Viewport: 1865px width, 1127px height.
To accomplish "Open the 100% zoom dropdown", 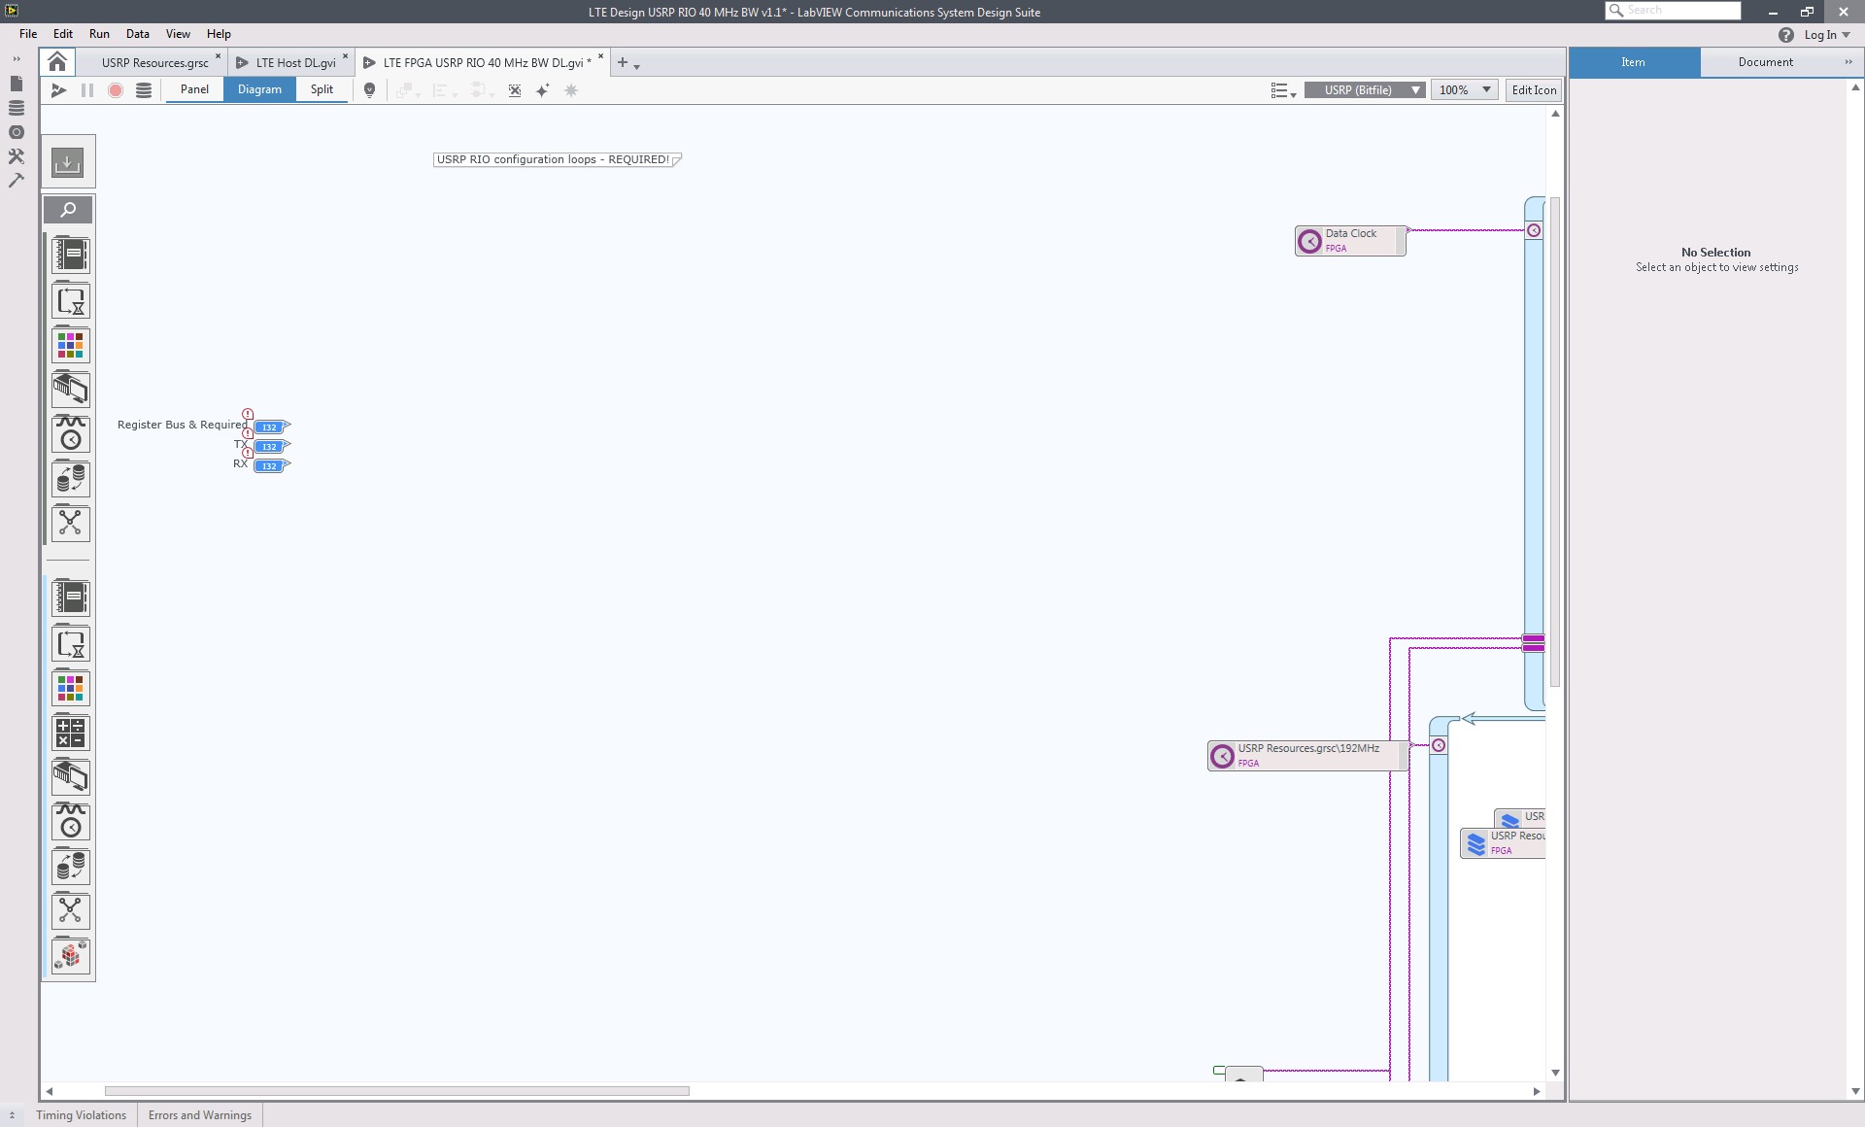I will click(1465, 90).
